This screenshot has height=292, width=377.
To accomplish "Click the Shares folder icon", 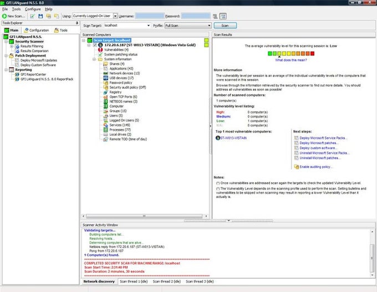I will (x=105, y=64).
